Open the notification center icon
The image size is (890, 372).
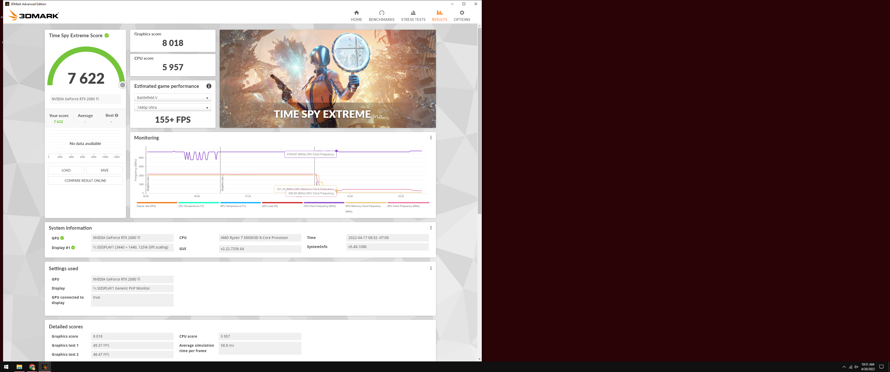(x=881, y=367)
